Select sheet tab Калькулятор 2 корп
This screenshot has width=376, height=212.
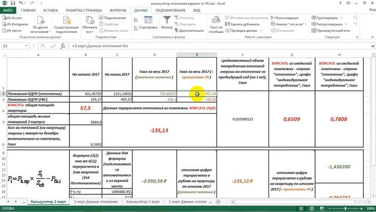click(48, 201)
